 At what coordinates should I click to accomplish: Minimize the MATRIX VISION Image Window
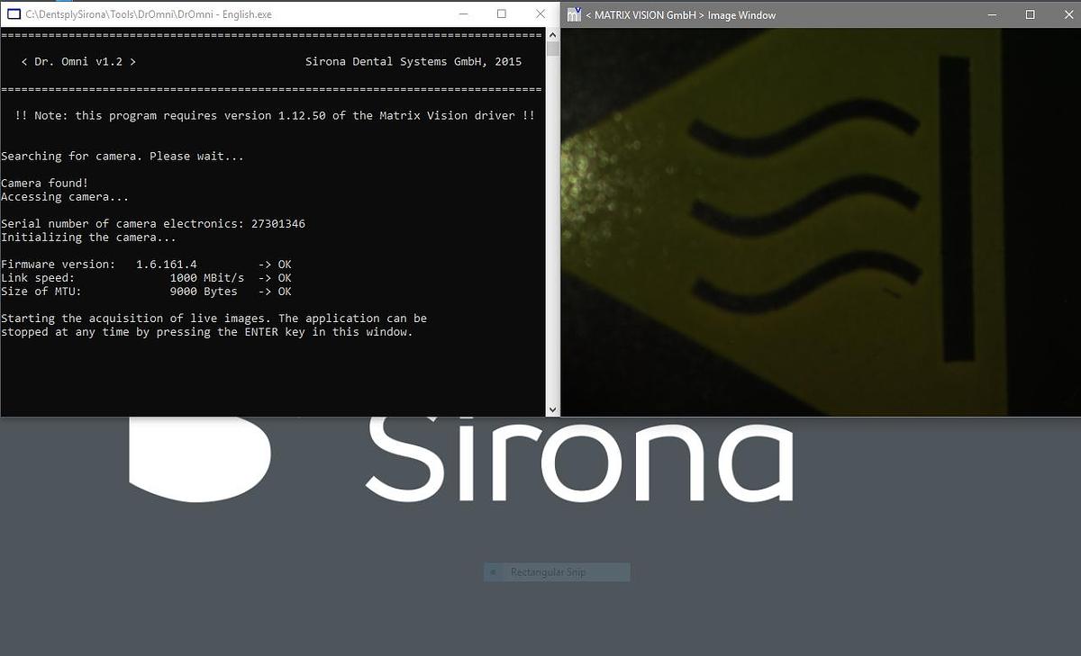[992, 14]
